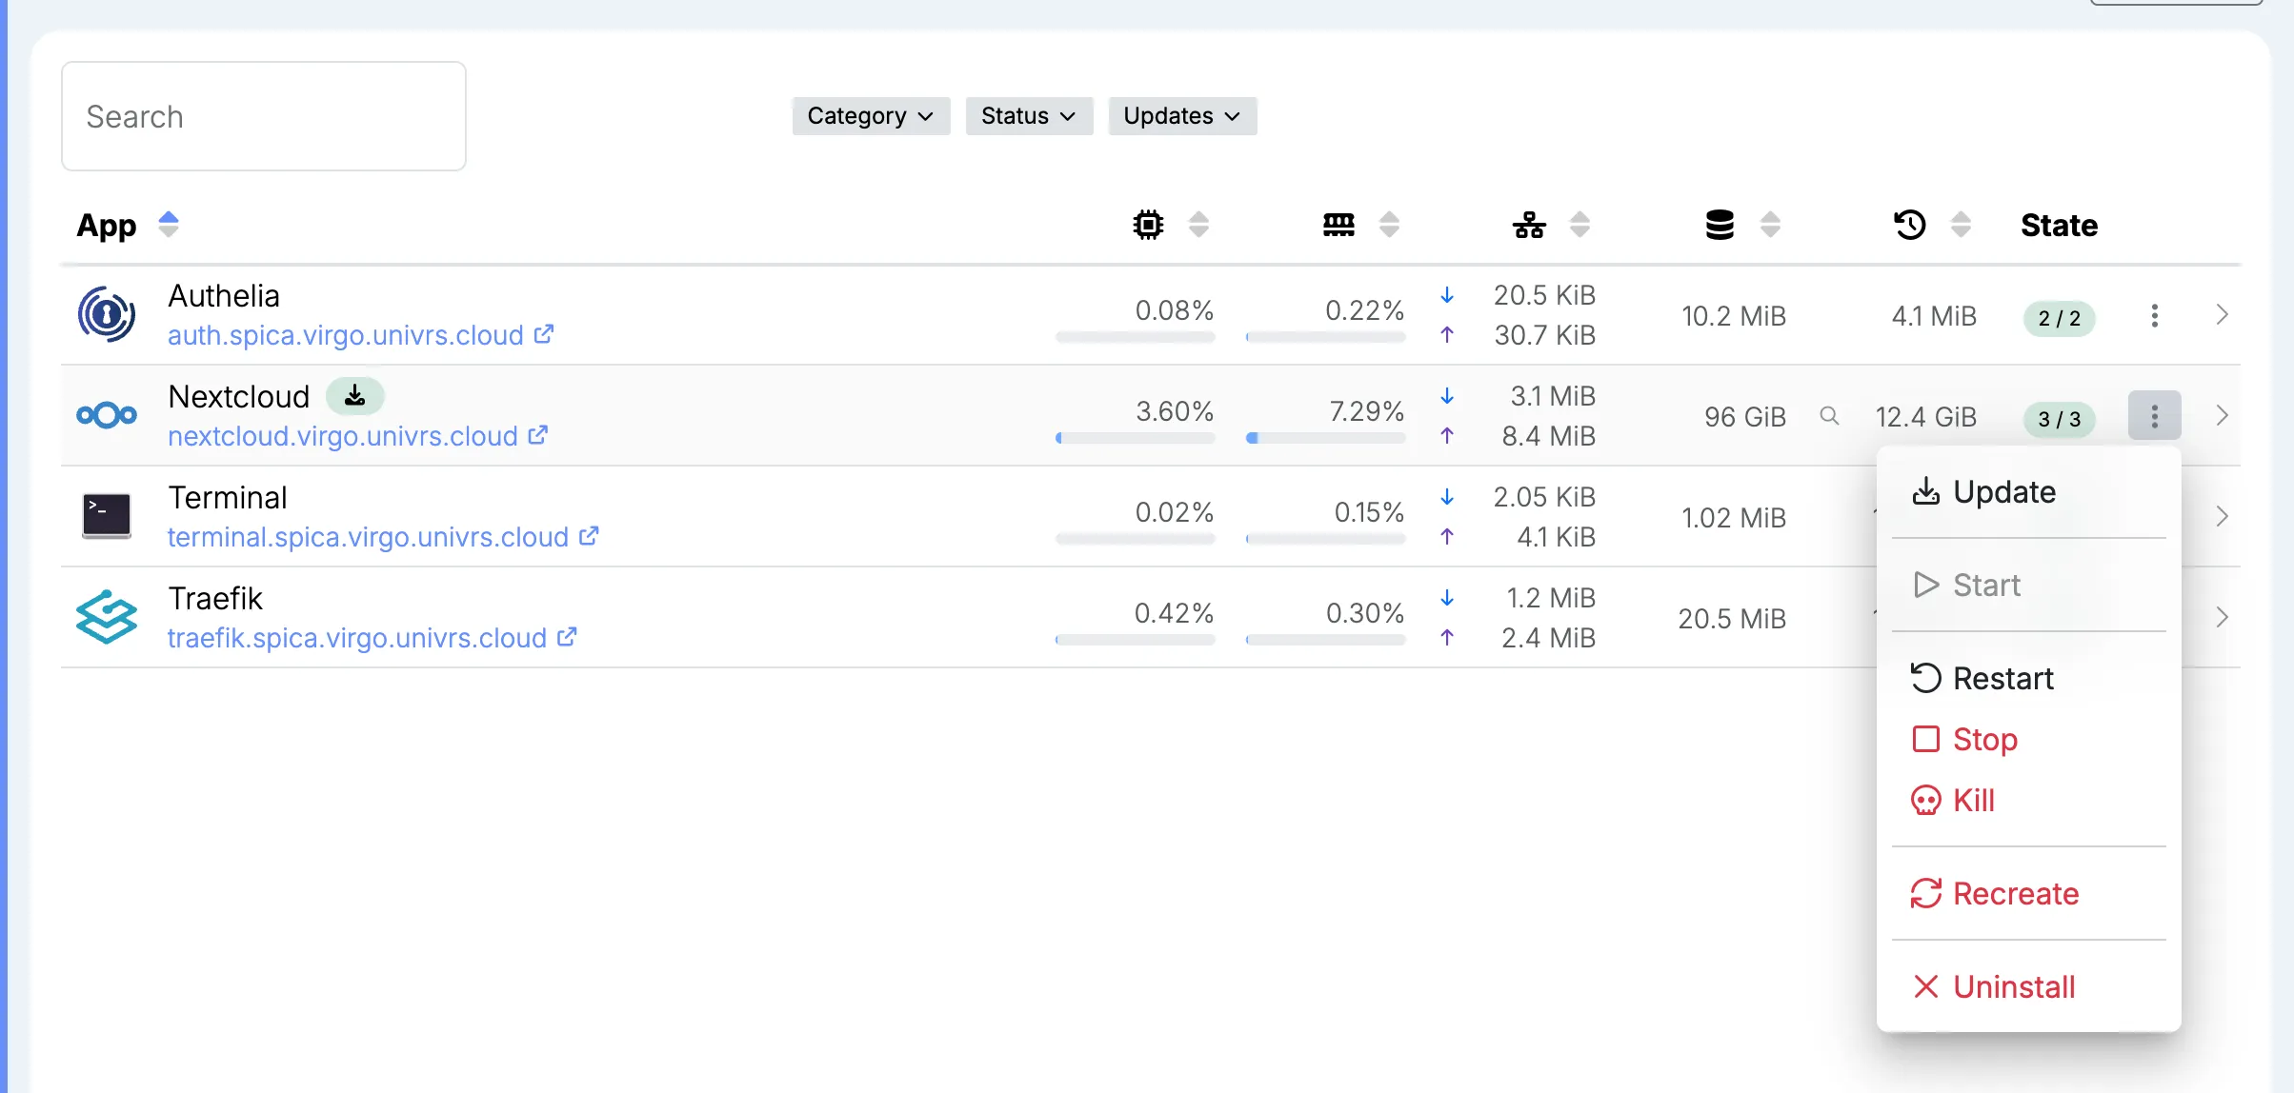Viewport: 2294px width, 1093px height.
Task: Click external link icon beside auth.spica.virgo.univrs.cloud
Action: (544, 334)
